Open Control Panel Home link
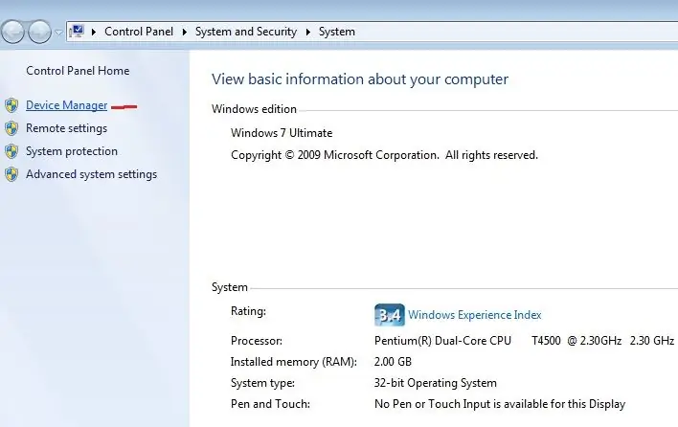Viewport: 678px width, 427px height. (78, 71)
